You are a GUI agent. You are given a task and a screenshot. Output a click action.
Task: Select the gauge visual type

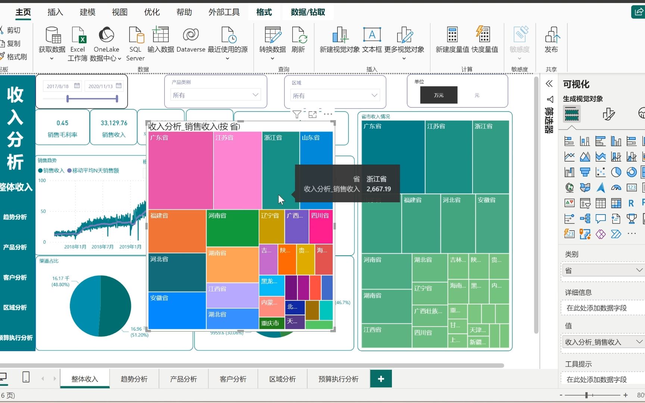(616, 188)
